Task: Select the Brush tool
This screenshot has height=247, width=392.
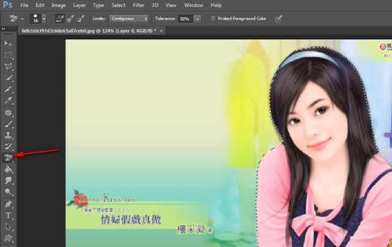Action: (8, 124)
